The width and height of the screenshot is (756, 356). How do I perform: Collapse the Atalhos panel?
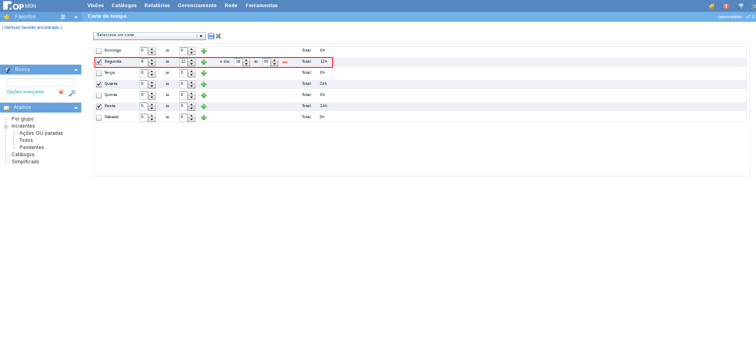(76, 108)
